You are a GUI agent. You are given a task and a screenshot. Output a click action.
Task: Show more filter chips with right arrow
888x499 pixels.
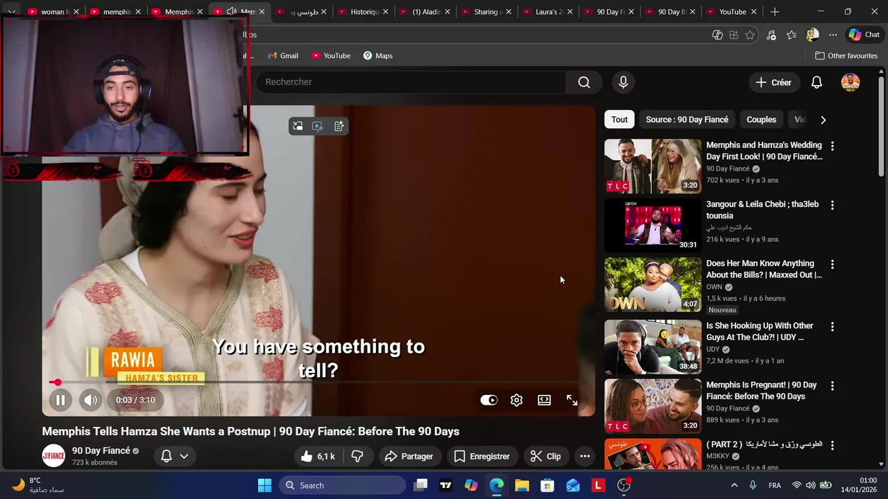click(823, 120)
